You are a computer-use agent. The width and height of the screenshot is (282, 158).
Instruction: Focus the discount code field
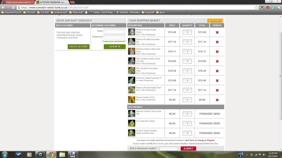169,148
